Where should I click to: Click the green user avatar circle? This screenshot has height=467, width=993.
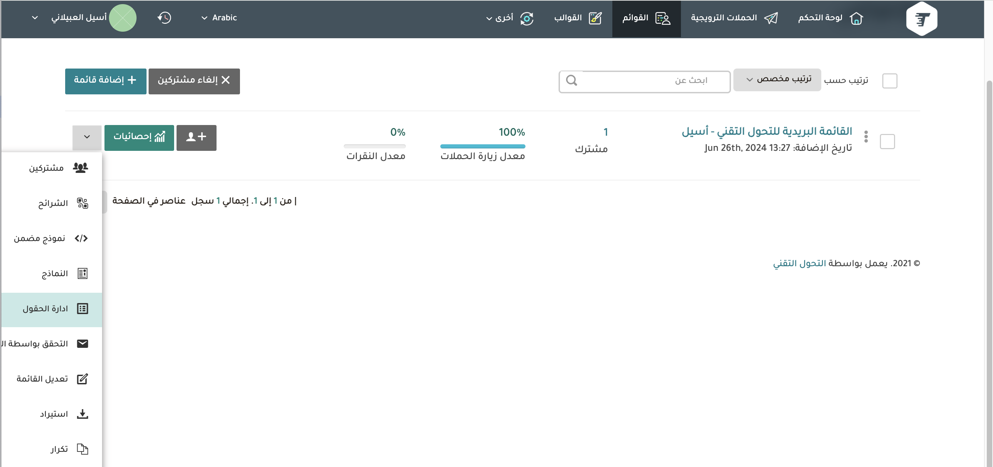[x=123, y=18]
